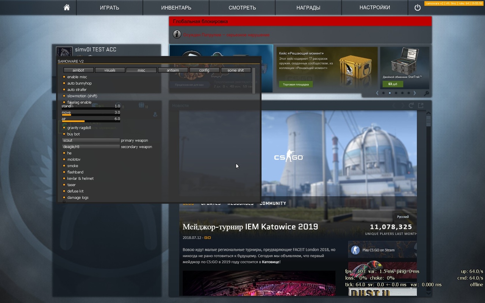Click the Play CS:GO on Steam icon
485x303 pixels.
pos(355,250)
